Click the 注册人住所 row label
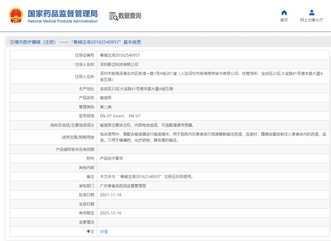331x241 pixels. point(84,77)
